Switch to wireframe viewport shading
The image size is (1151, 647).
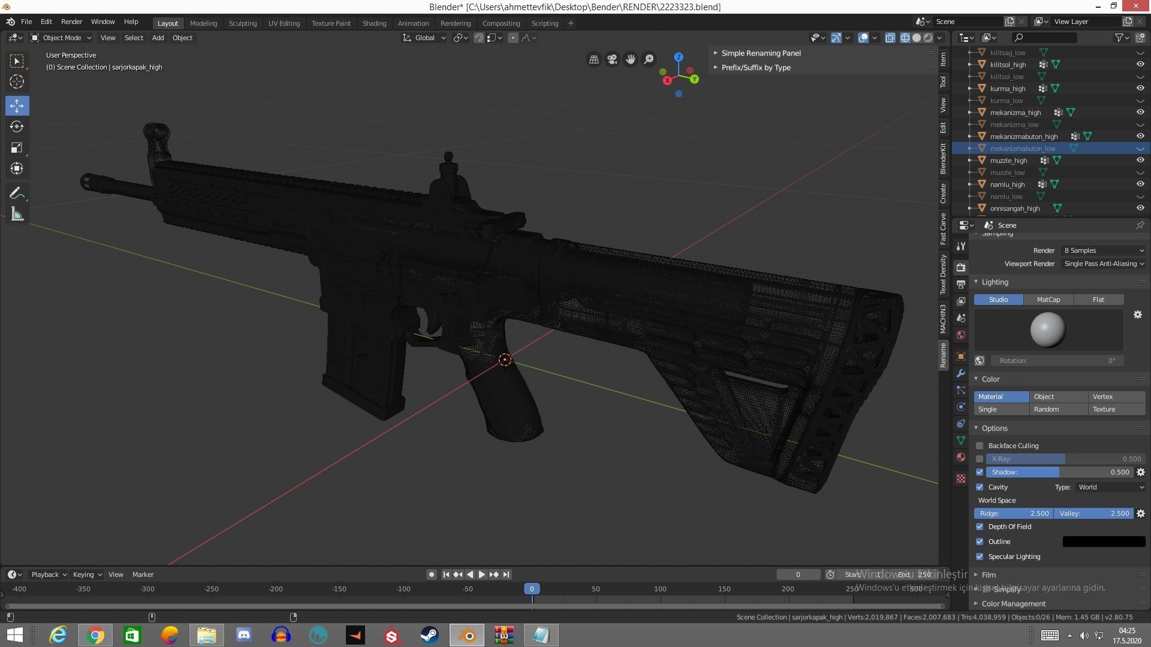(905, 38)
